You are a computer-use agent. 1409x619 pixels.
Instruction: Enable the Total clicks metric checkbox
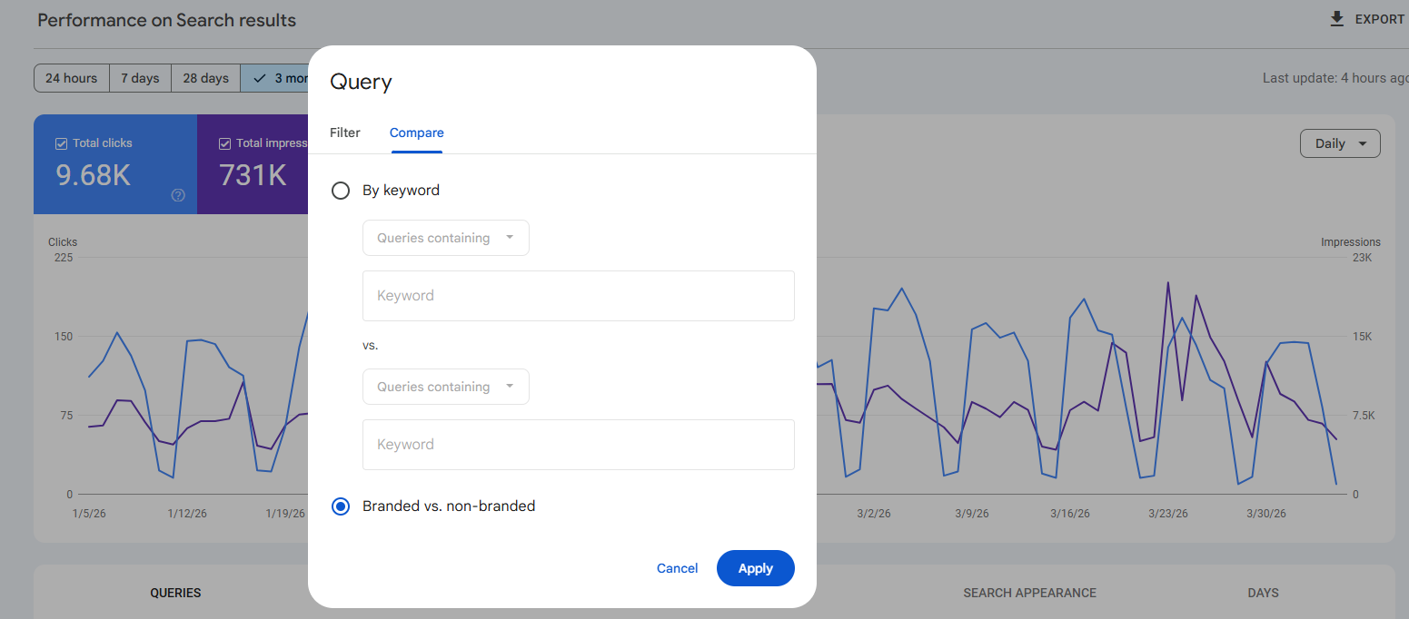61,142
